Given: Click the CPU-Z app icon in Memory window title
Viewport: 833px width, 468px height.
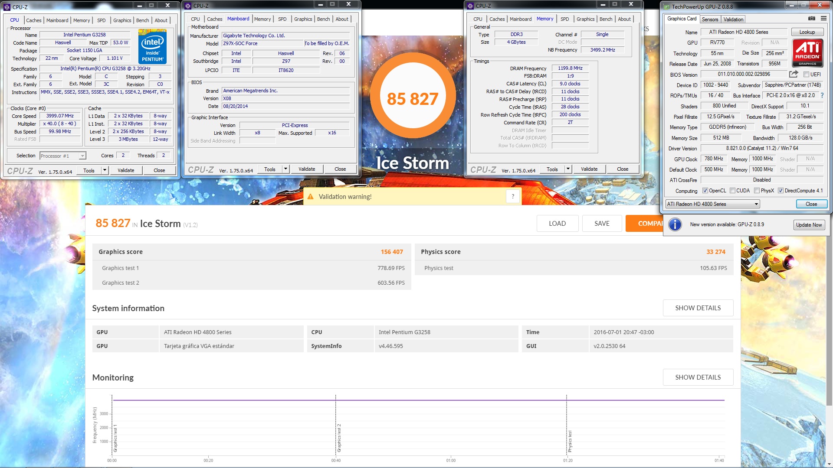Looking at the screenshot, I should 470,6.
